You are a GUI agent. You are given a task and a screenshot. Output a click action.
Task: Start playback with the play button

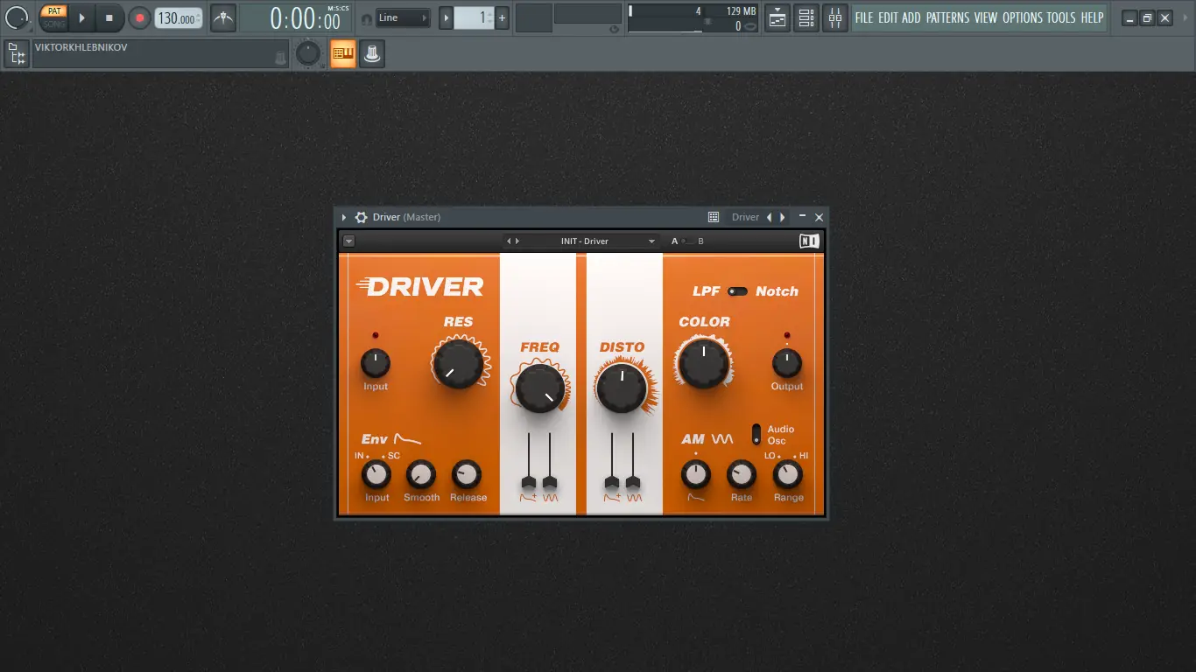click(x=81, y=17)
